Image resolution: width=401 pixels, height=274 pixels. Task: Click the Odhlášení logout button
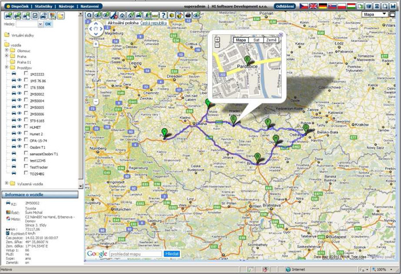pyautogui.click(x=285, y=6)
